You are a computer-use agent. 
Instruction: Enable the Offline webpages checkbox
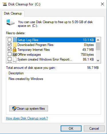(x=9, y=54)
